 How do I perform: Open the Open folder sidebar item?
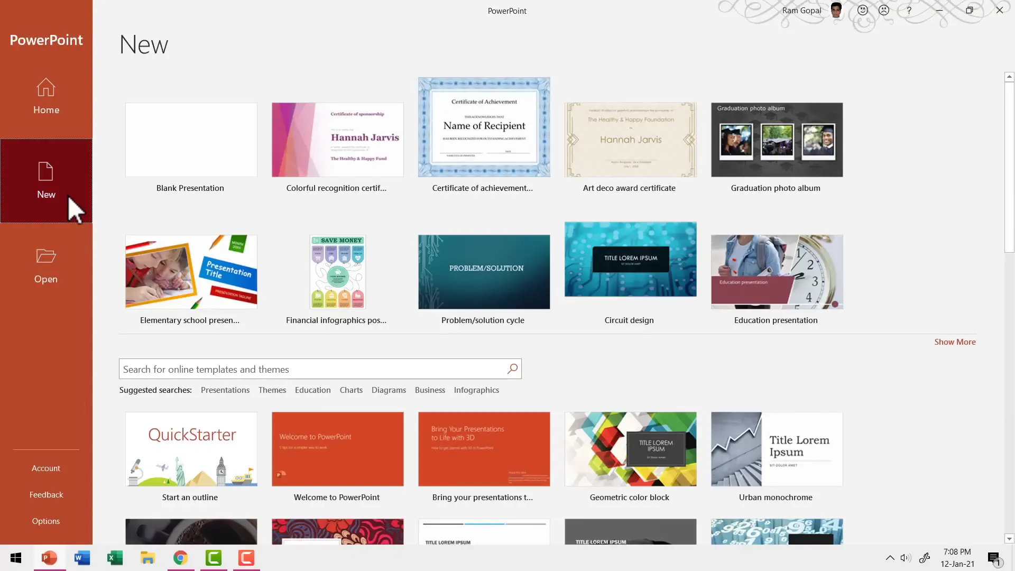46,265
